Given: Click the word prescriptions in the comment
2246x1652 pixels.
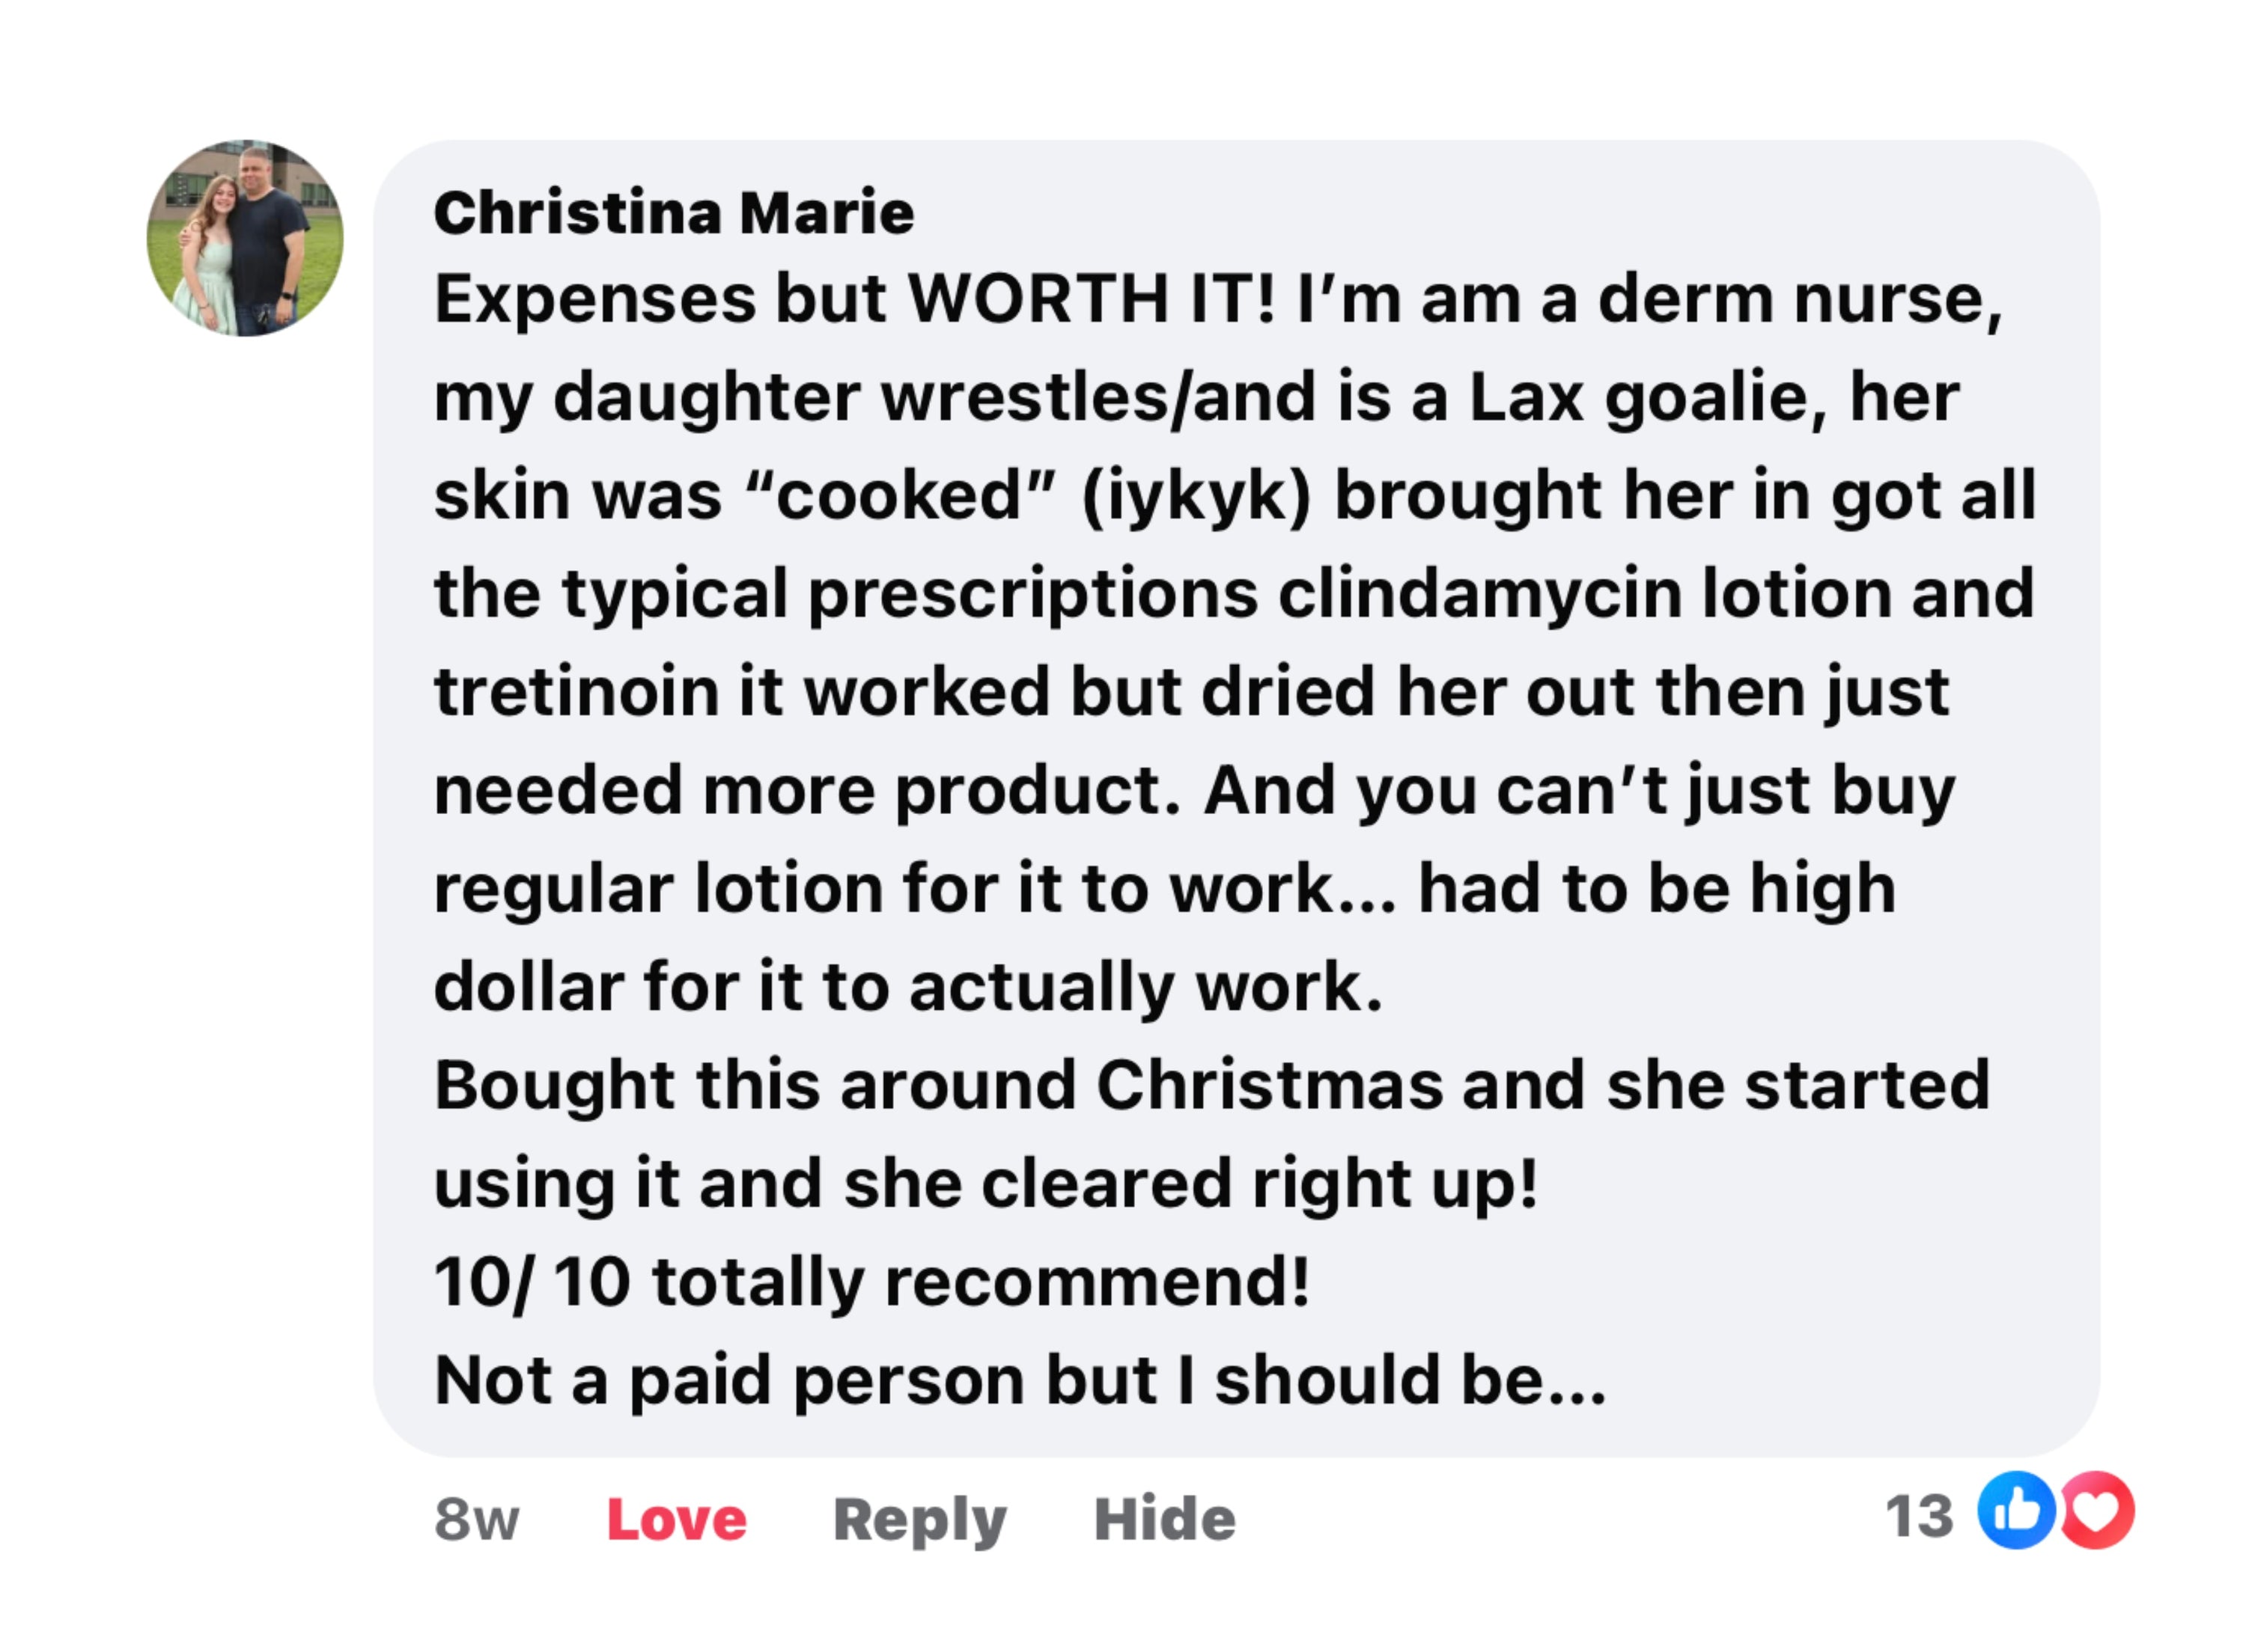Looking at the screenshot, I should tap(1032, 594).
